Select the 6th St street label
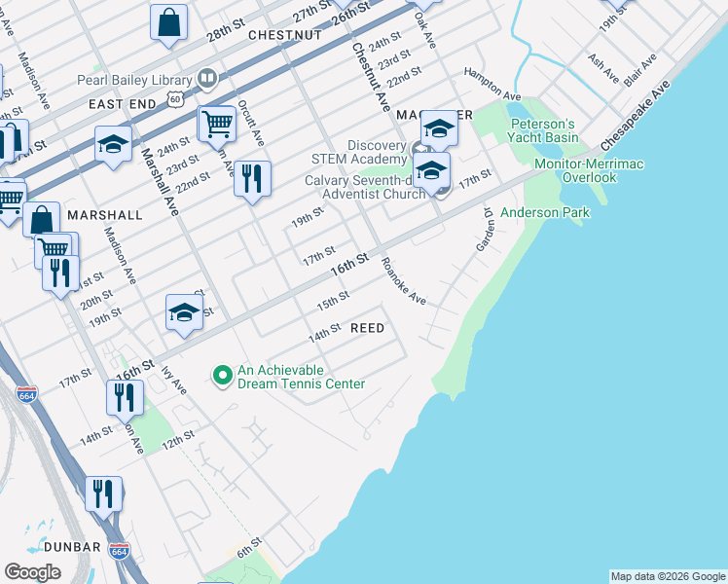The height and width of the screenshot is (584, 728). (250, 548)
